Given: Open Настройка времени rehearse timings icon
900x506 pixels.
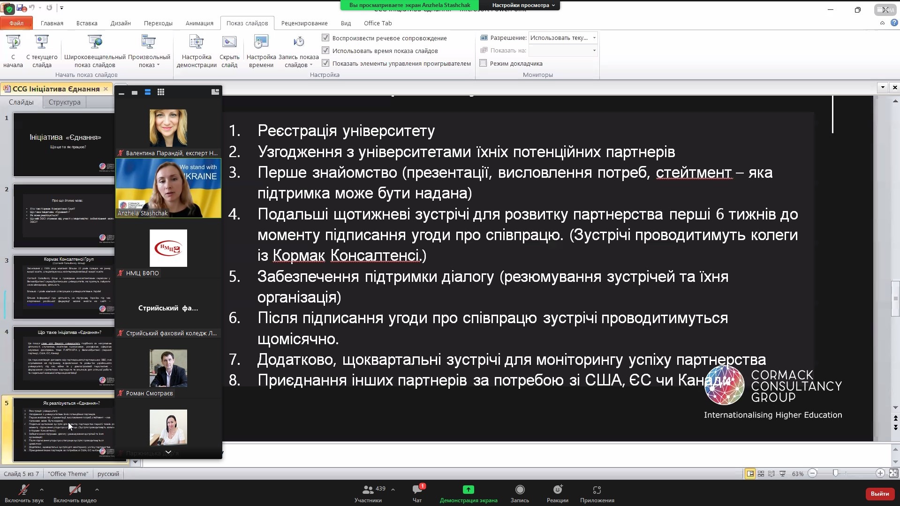Looking at the screenshot, I should point(261,42).
